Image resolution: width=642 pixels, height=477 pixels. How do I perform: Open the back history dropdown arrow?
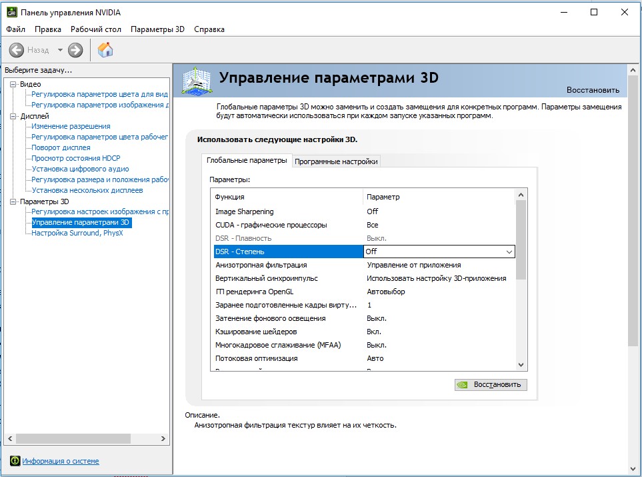click(x=60, y=50)
